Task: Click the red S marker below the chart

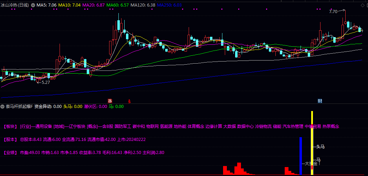Action: pyautogui.click(x=129, y=101)
